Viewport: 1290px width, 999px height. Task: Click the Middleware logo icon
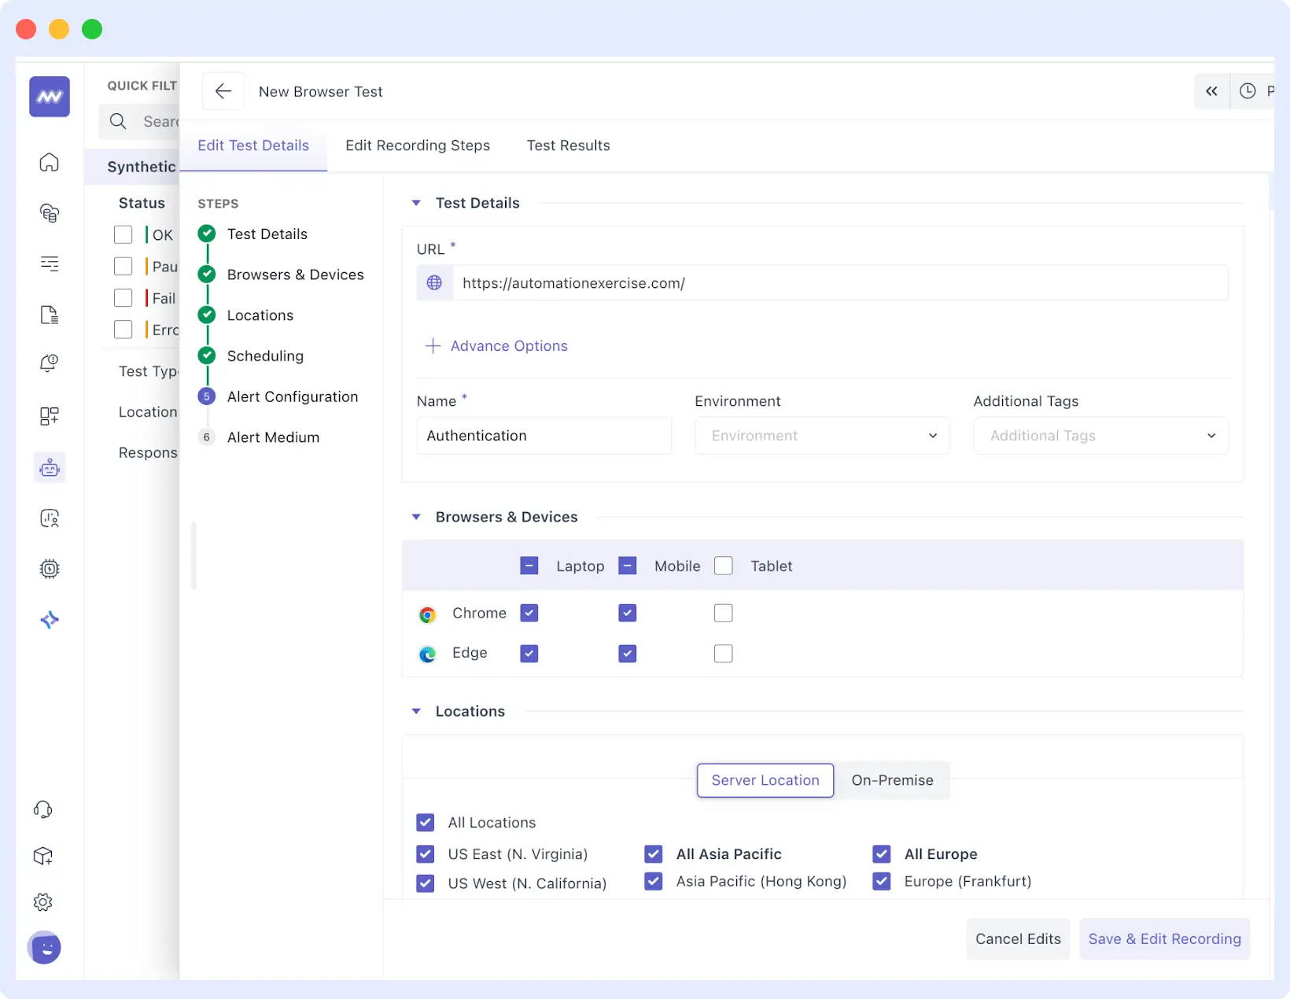[x=50, y=97]
